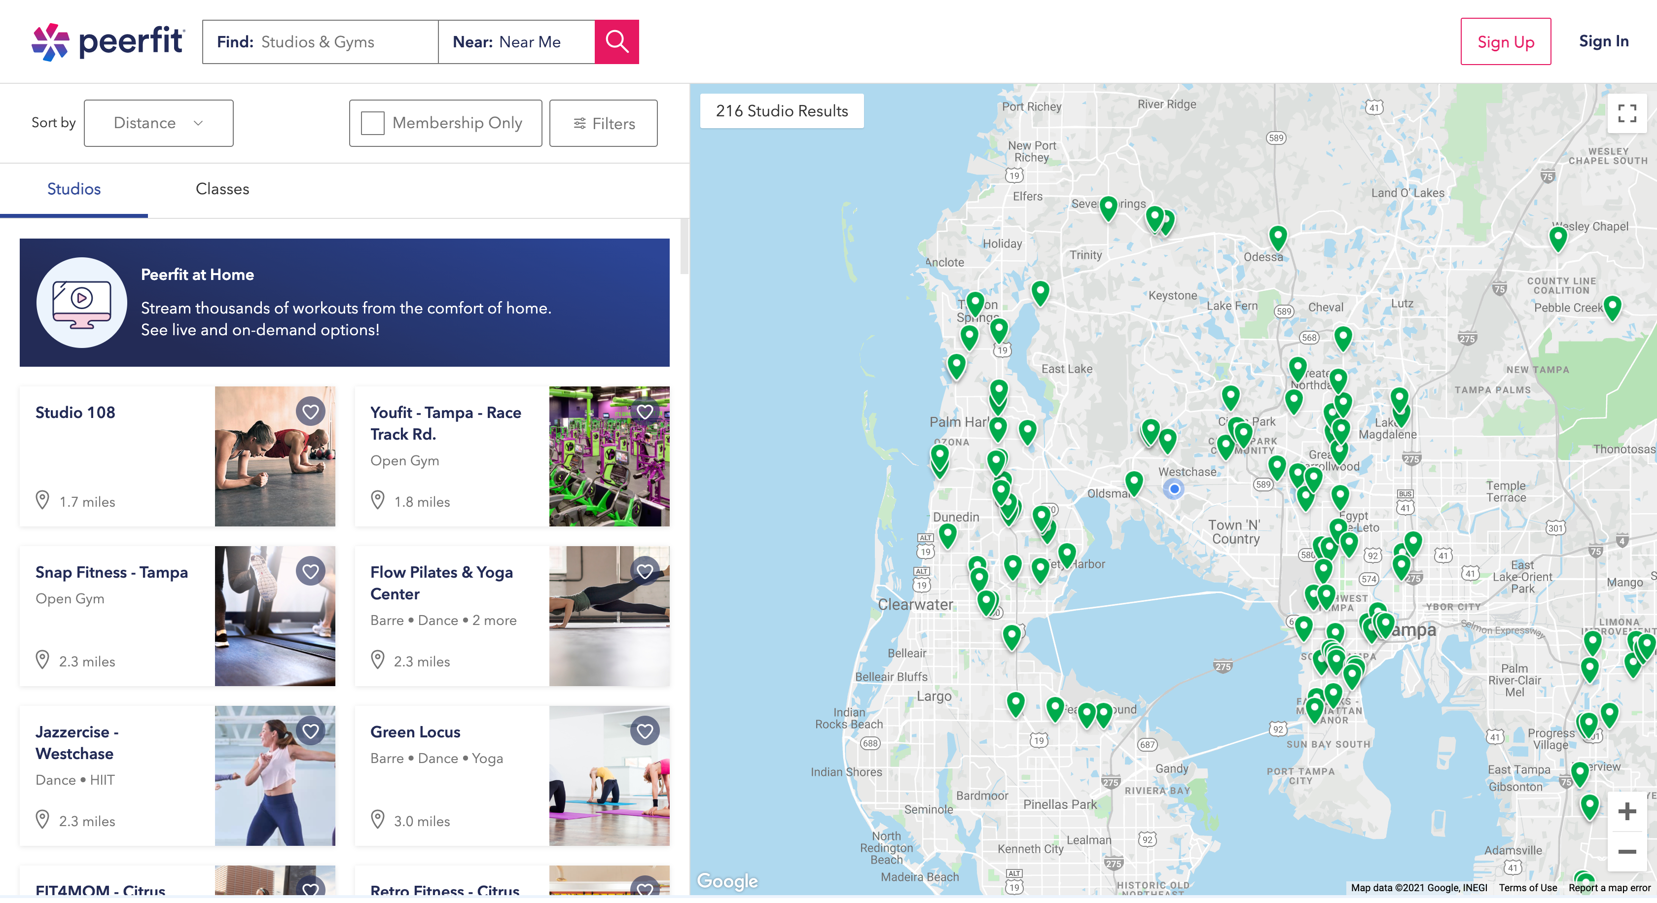Switch to the Classes tab

pos(222,189)
